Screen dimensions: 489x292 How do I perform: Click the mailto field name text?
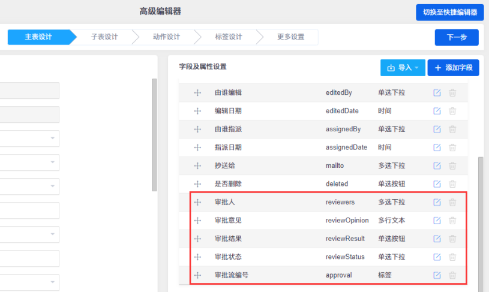point(335,165)
